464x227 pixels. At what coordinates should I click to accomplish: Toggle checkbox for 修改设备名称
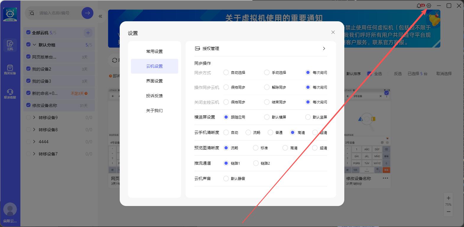[28, 105]
